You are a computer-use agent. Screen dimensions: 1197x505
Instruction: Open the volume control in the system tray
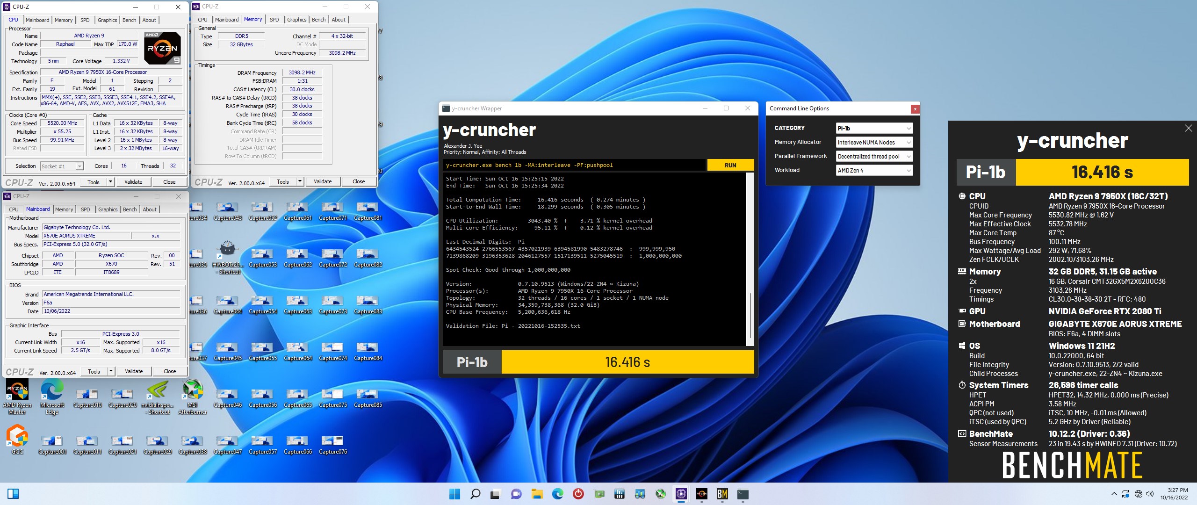[1150, 494]
